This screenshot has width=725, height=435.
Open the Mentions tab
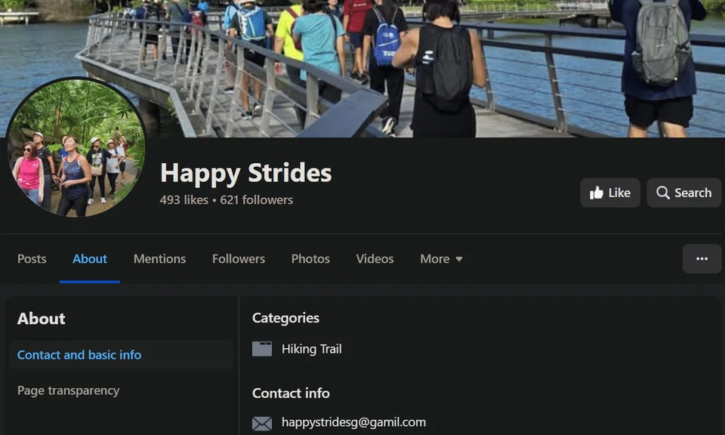(159, 259)
